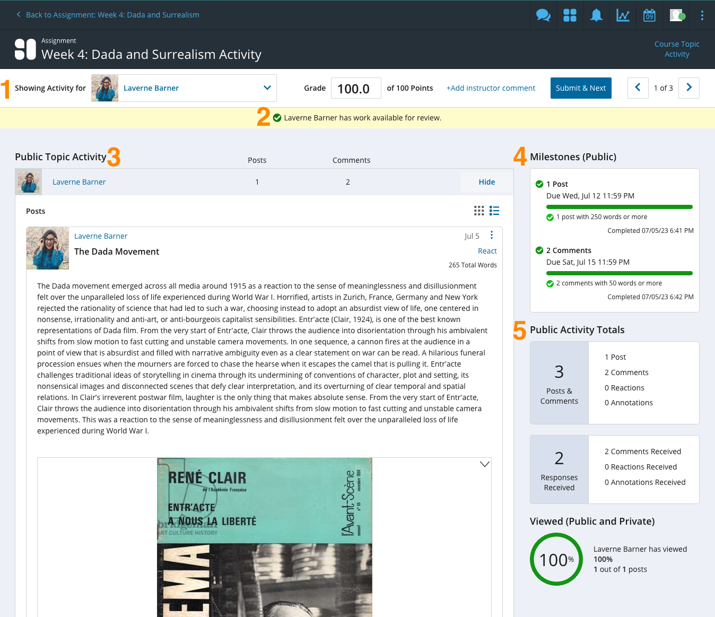This screenshot has width=715, height=617.
Task: Open the options menu on Laverne's post
Action: tap(491, 234)
